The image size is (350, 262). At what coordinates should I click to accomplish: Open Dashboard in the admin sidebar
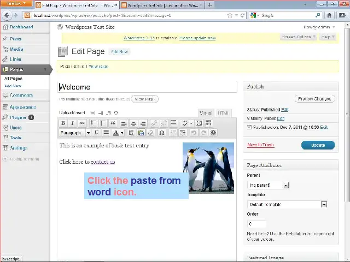click(x=21, y=27)
